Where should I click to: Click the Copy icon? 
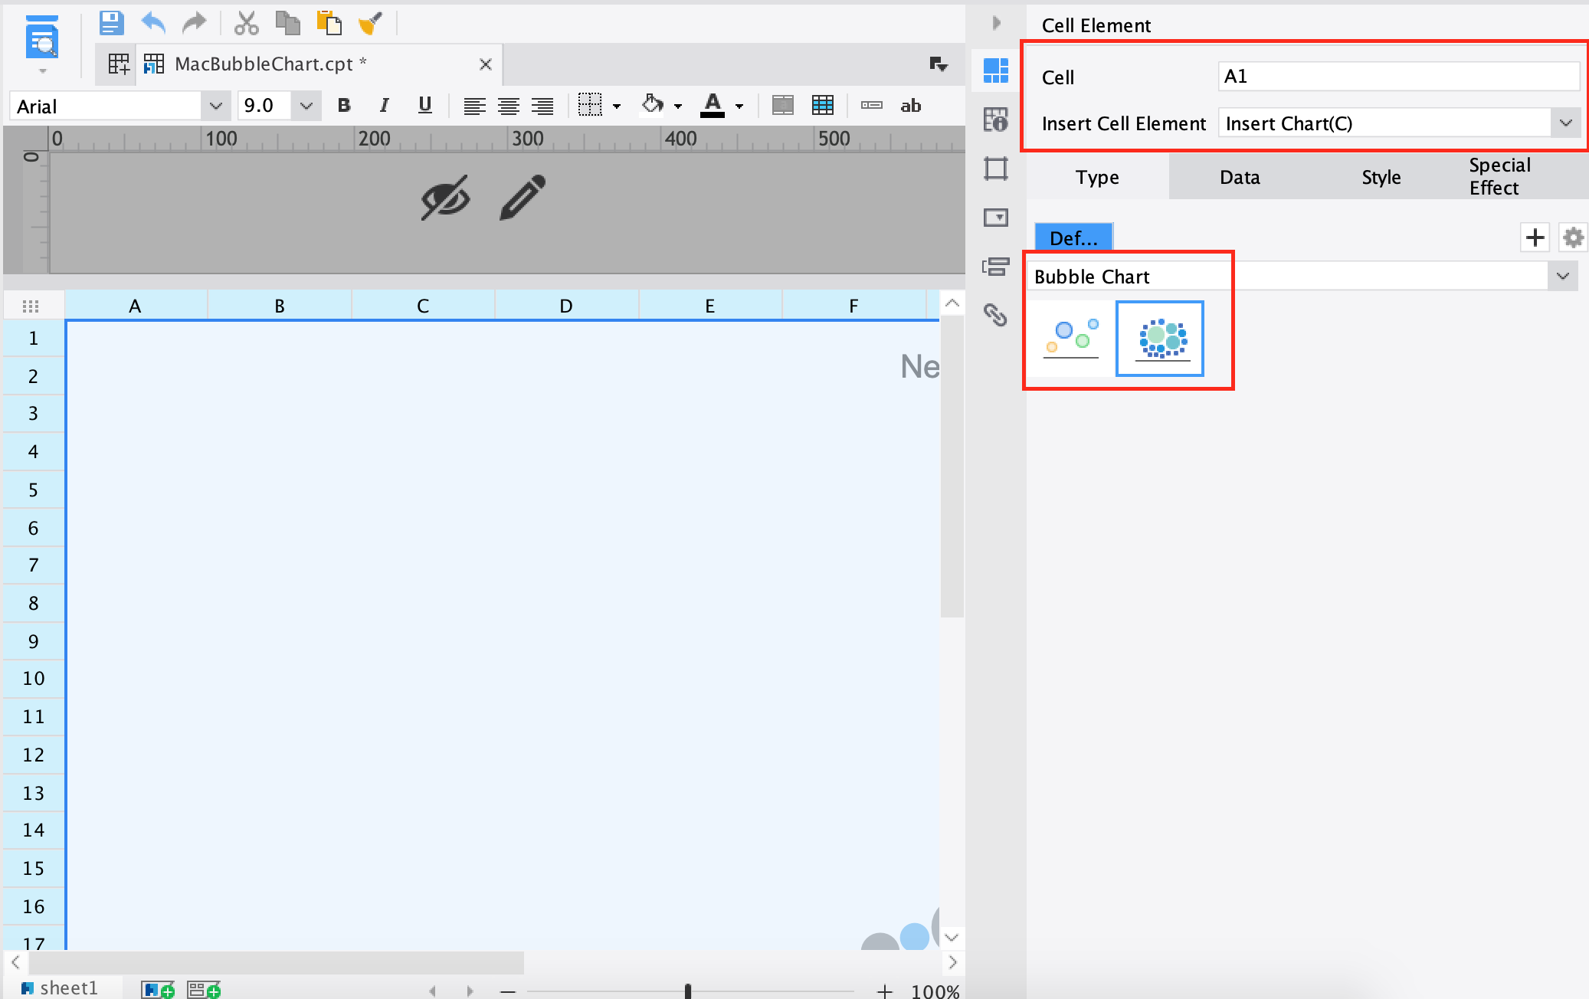point(287,23)
